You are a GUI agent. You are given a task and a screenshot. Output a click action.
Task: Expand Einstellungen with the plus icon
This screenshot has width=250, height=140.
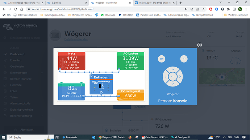[x=42, y=73]
